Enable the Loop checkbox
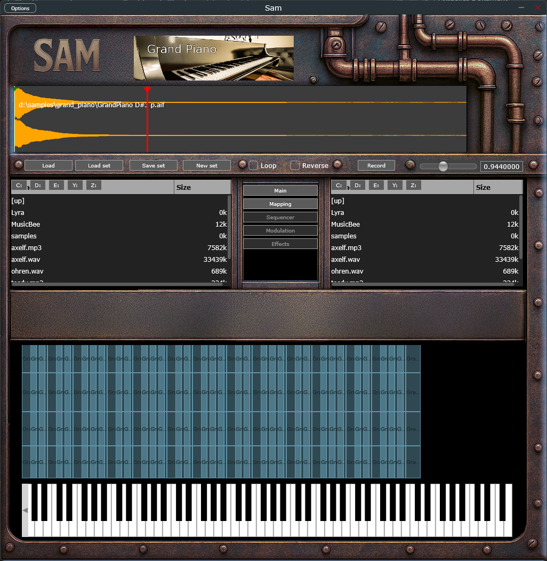 pos(253,165)
